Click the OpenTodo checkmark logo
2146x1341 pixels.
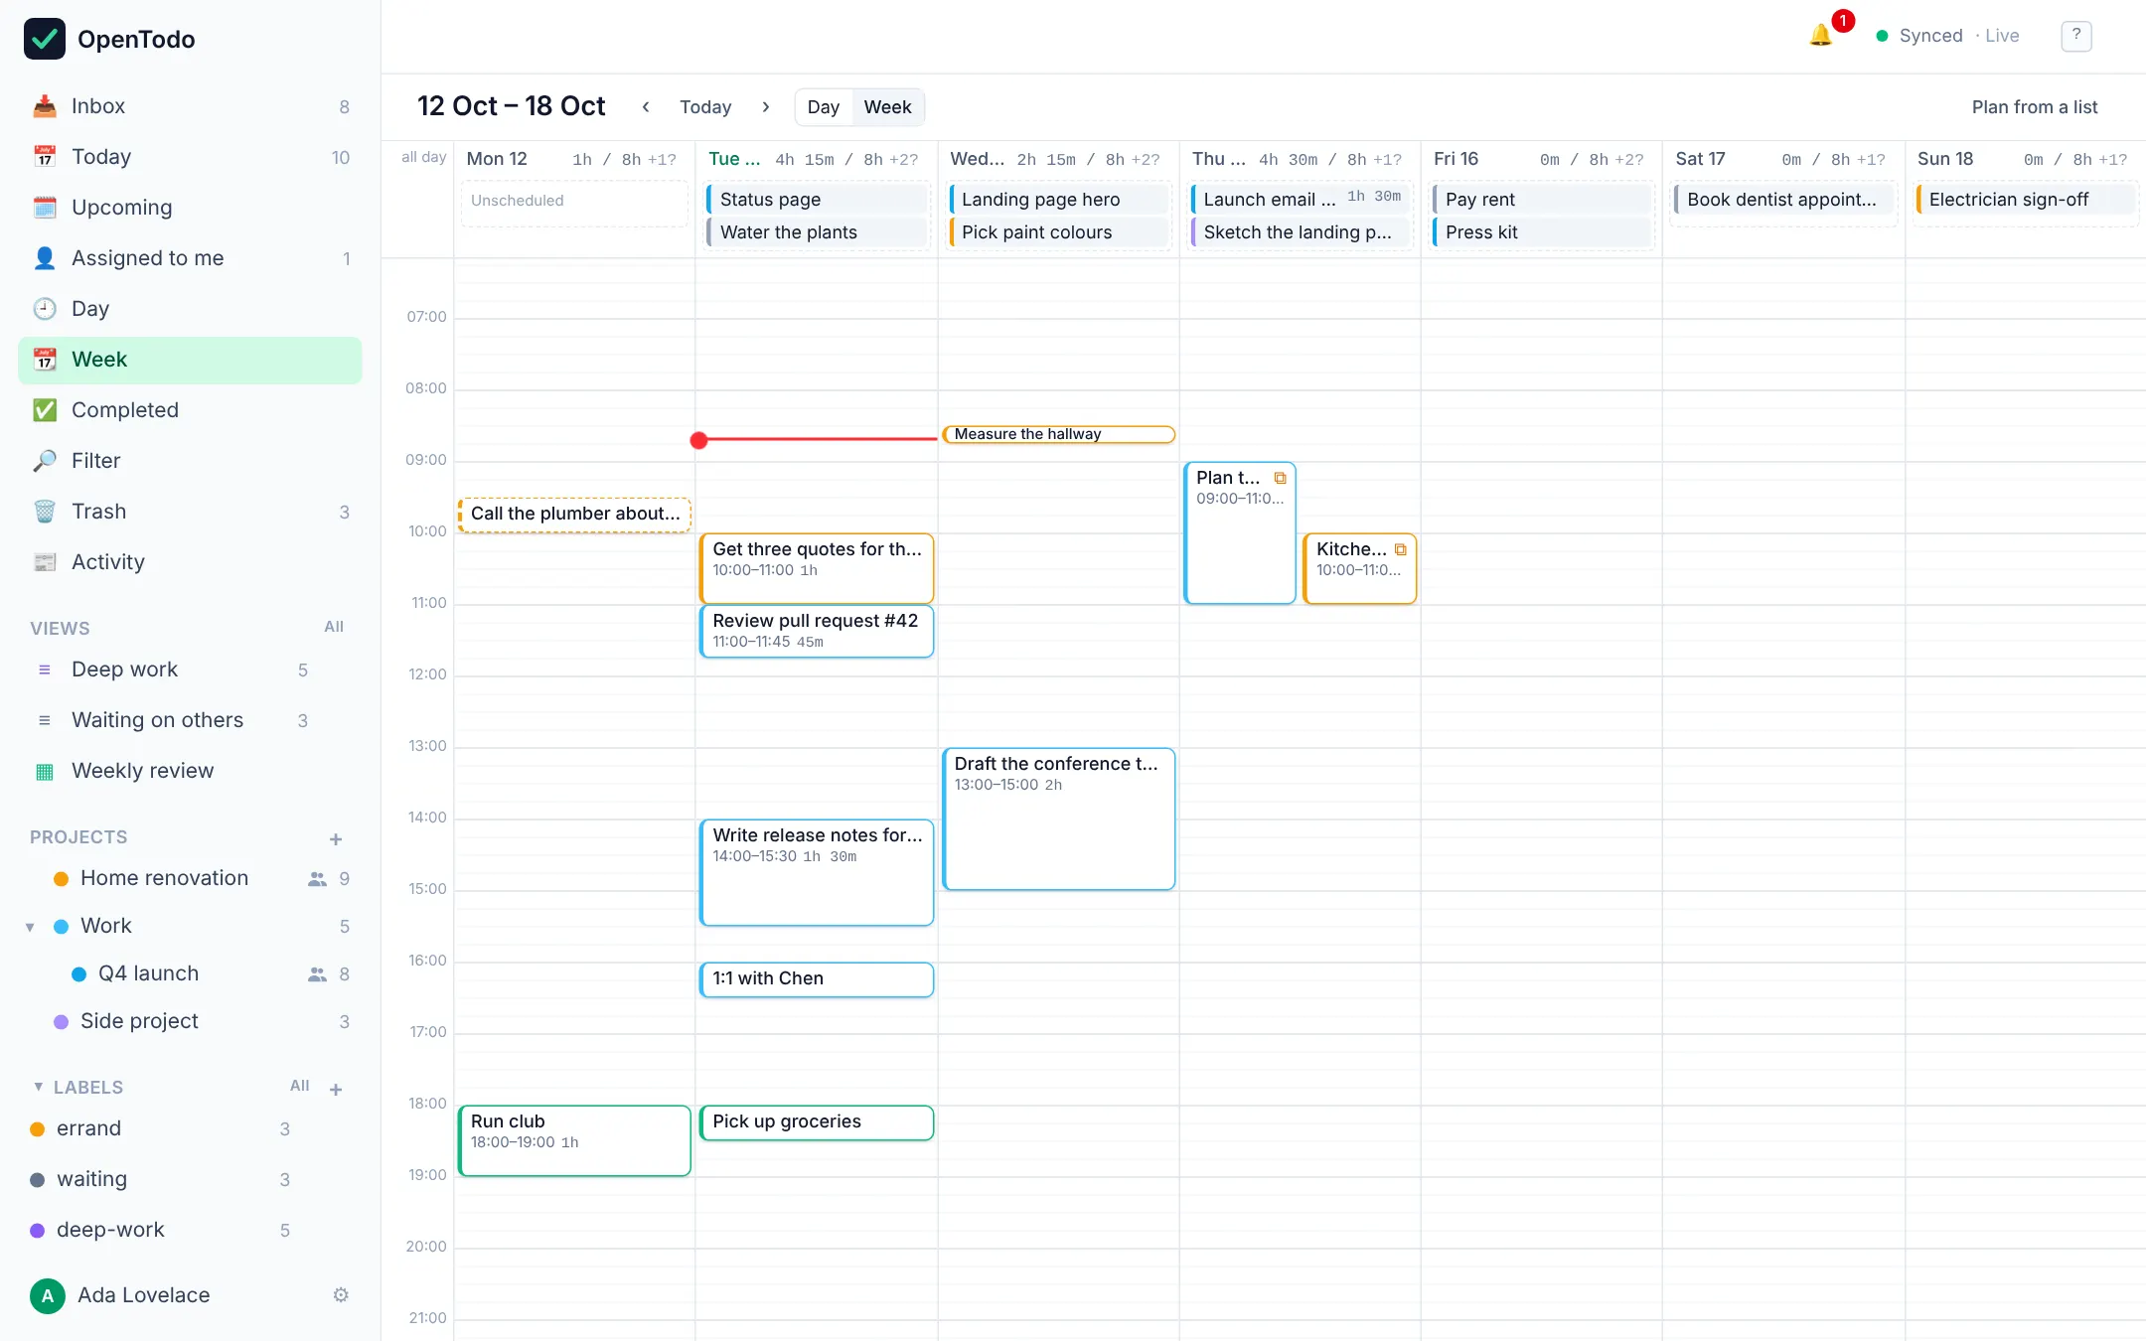[45, 39]
